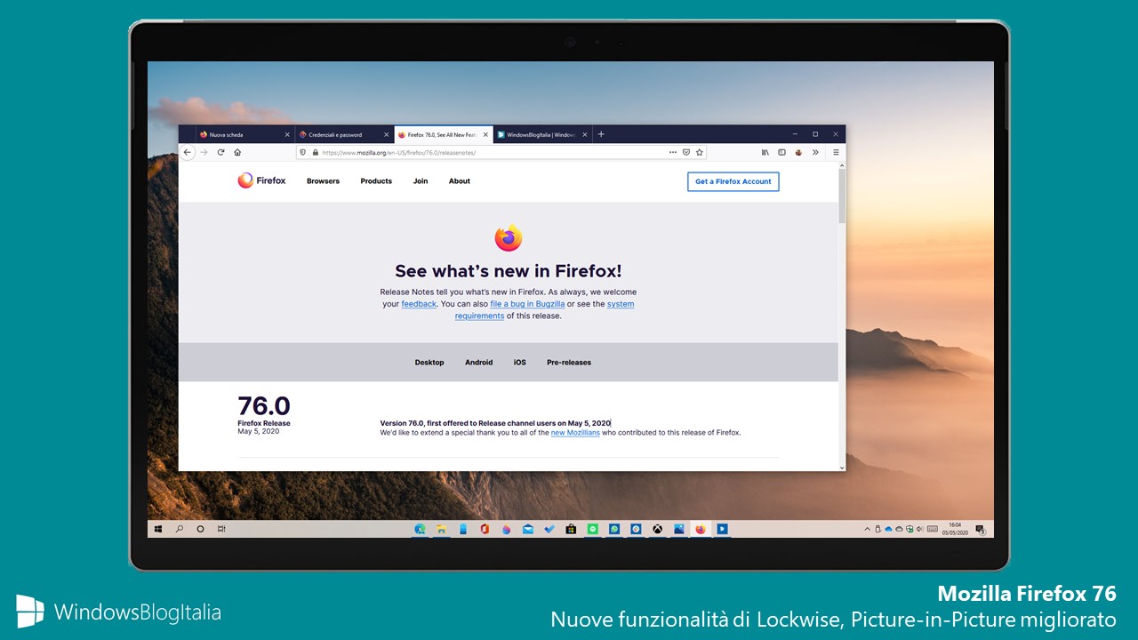Close the Nuova scheda tab

[x=287, y=135]
